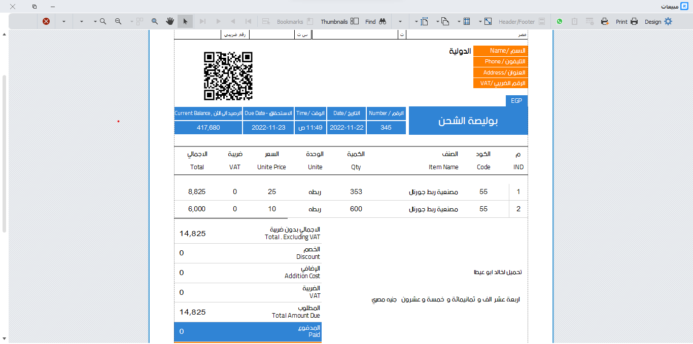This screenshot has width=693, height=344.
Task: Click the QR code on the invoice
Action: coord(228,76)
